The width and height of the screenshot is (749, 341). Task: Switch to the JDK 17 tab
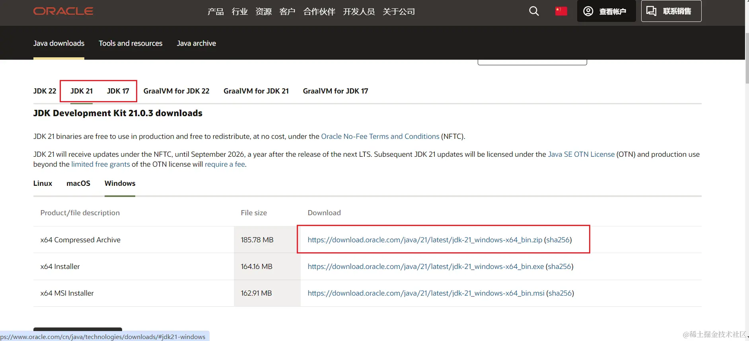pos(118,91)
